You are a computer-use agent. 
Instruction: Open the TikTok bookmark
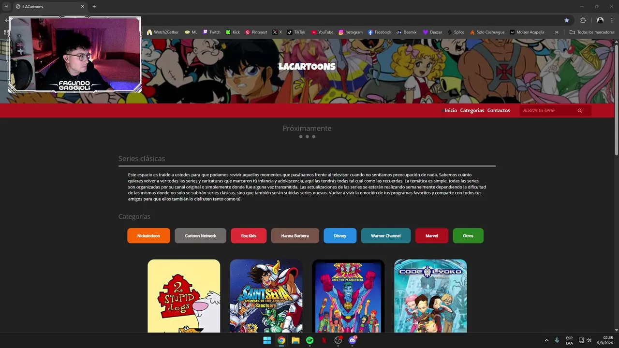click(296, 32)
